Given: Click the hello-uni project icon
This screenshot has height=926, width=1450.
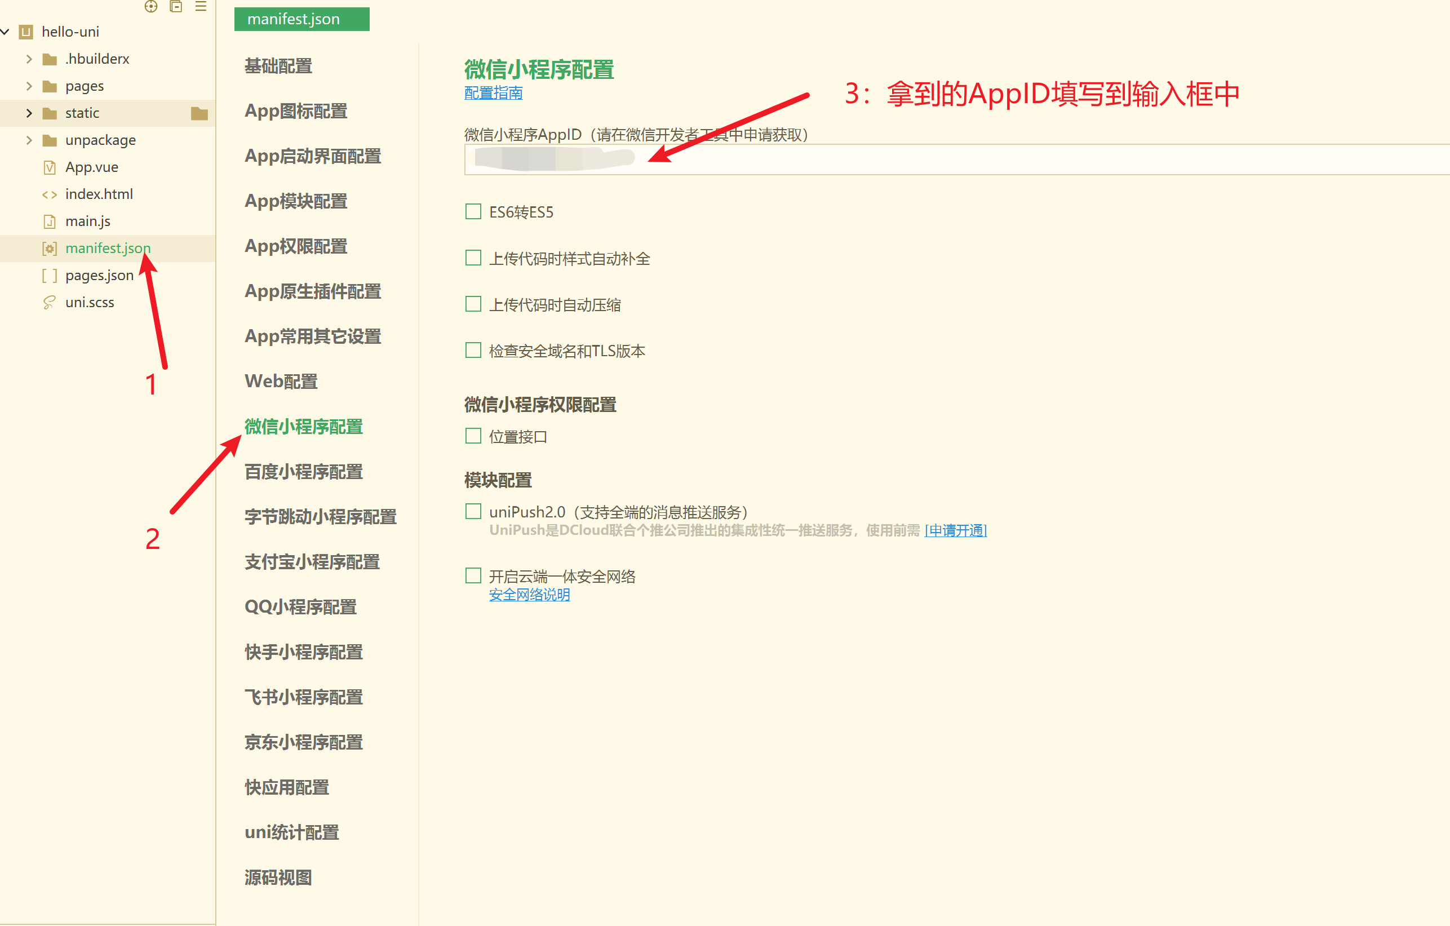Looking at the screenshot, I should 26,32.
